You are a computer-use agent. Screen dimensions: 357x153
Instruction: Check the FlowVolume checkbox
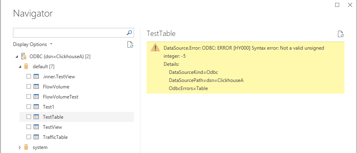pos(29,86)
